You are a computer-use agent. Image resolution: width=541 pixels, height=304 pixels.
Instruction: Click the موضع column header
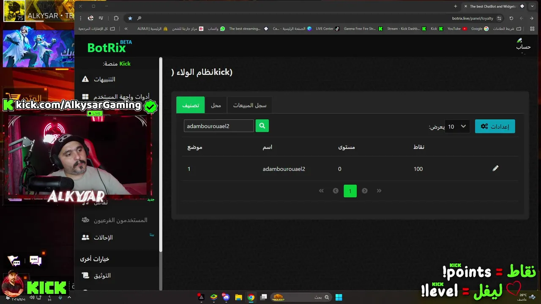(195, 147)
